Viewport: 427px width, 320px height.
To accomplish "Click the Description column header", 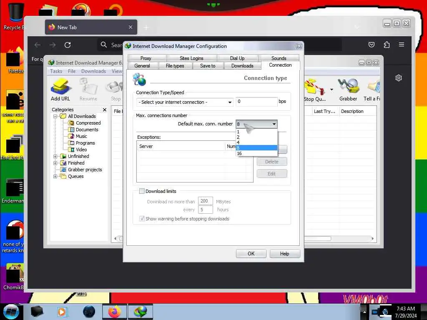I will point(357,111).
